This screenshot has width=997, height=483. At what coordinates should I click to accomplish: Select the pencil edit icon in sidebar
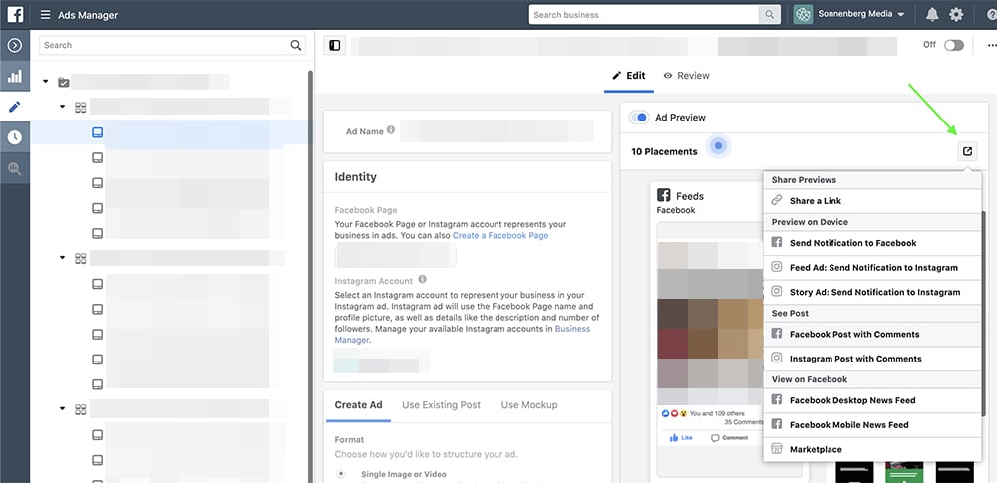point(15,107)
